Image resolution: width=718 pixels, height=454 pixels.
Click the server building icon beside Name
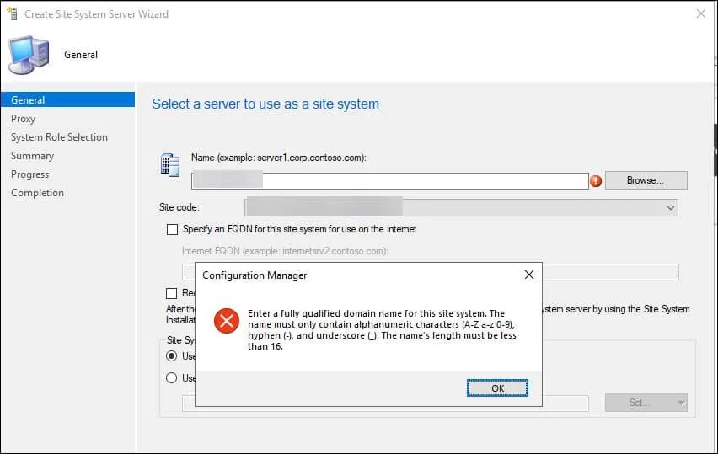click(170, 165)
